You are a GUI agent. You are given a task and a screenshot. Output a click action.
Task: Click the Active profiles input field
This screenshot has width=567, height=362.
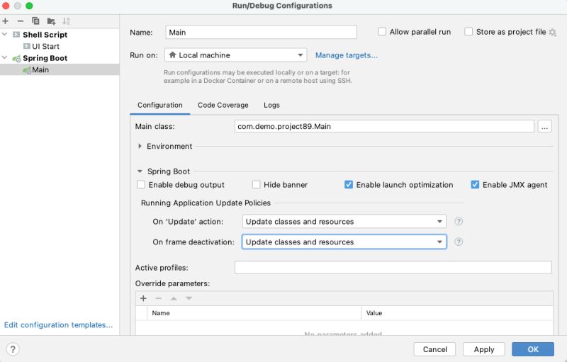pos(393,267)
